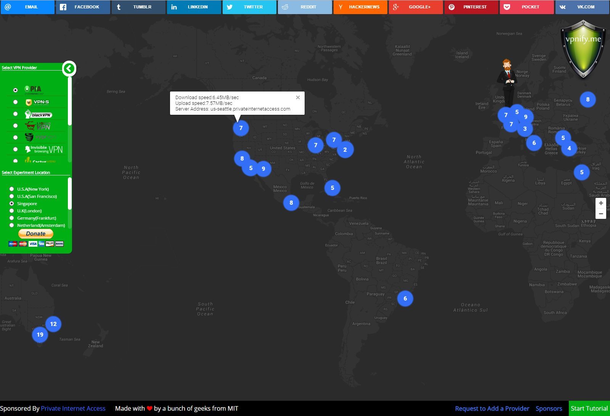
Task: Select the Seattle server marker 7
Action: click(x=241, y=128)
